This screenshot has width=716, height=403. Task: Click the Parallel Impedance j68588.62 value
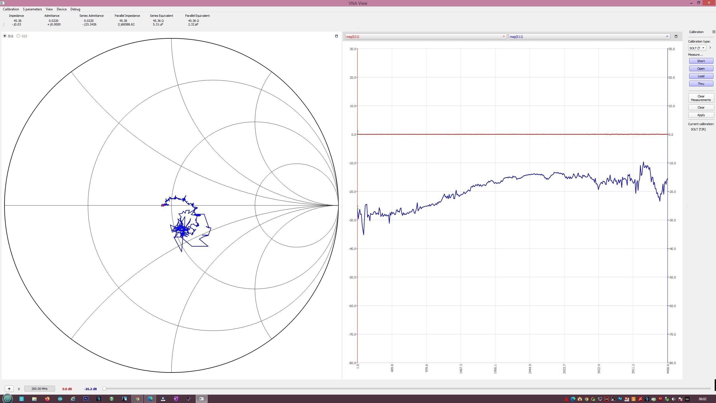(x=126, y=24)
